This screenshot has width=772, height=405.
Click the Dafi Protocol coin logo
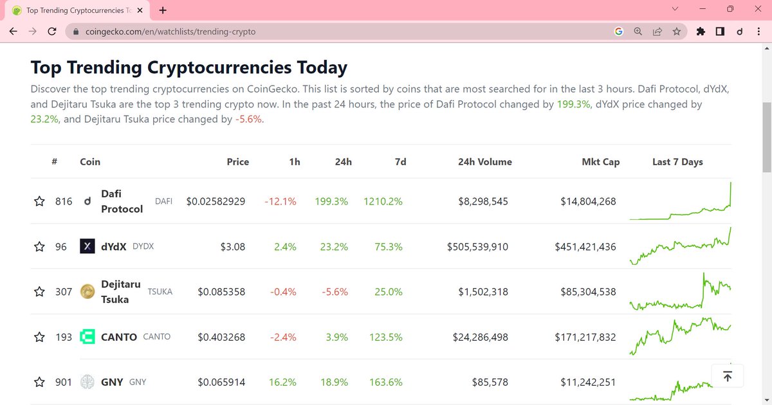(87, 202)
